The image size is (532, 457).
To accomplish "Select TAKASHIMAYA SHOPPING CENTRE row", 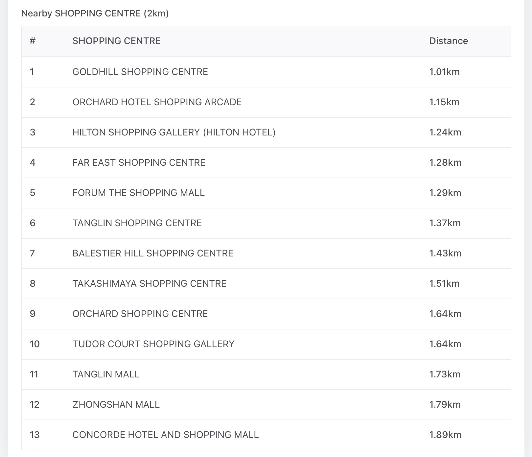I will point(149,283).
